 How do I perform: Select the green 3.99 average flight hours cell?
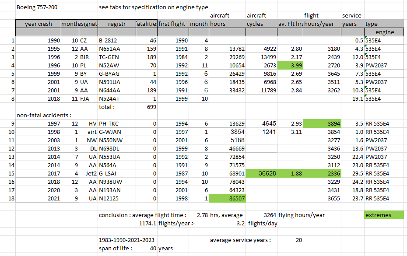(290, 66)
